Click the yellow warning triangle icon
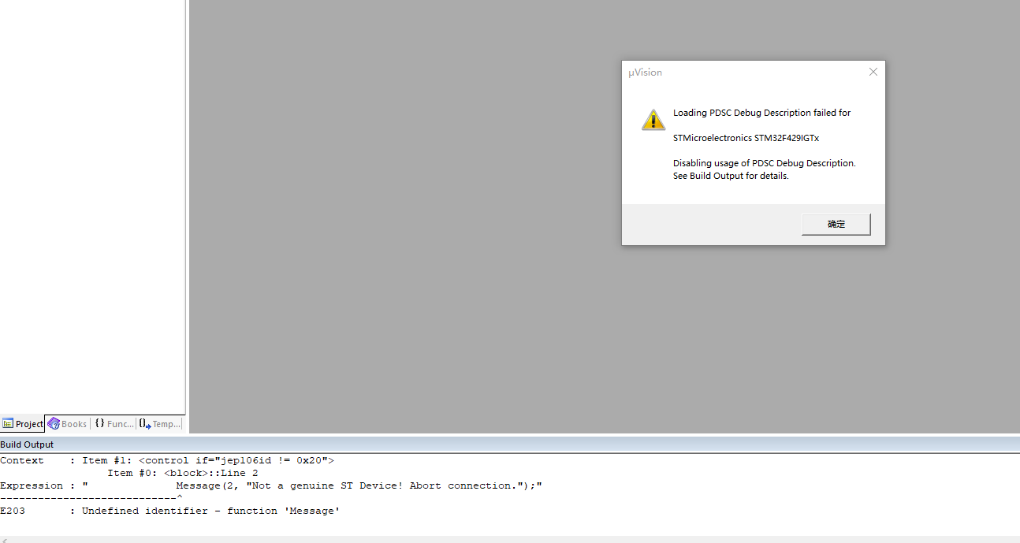The image size is (1020, 543). [653, 120]
